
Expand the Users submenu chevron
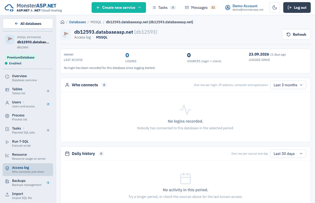(x=24, y=102)
